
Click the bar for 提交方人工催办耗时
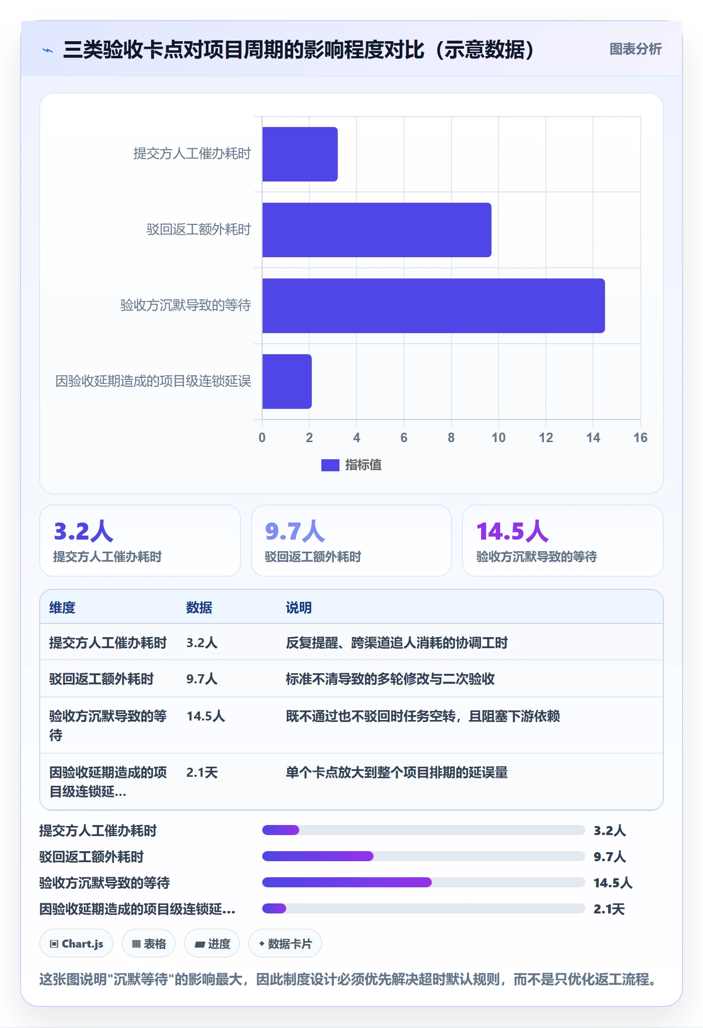(300, 154)
